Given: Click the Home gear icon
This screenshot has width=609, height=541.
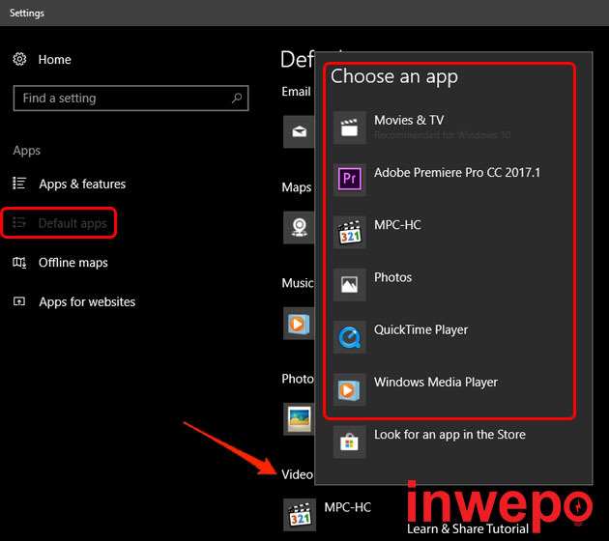Looking at the screenshot, I should [x=19, y=59].
